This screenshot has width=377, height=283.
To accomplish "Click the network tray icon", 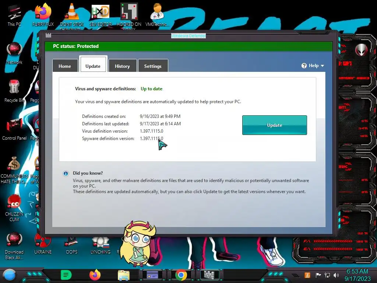I will pos(327,275).
